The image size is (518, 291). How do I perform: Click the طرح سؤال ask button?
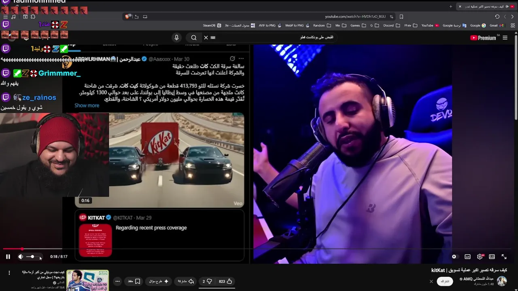[x=159, y=281]
